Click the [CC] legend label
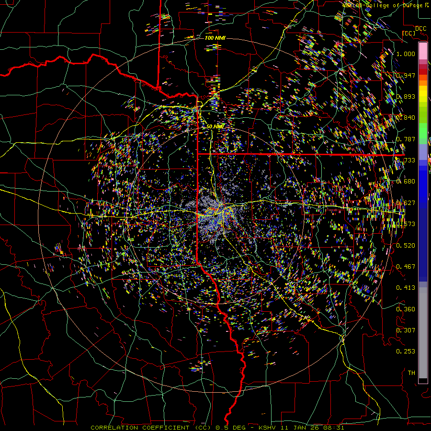This screenshot has height=431, width=431. [409, 33]
